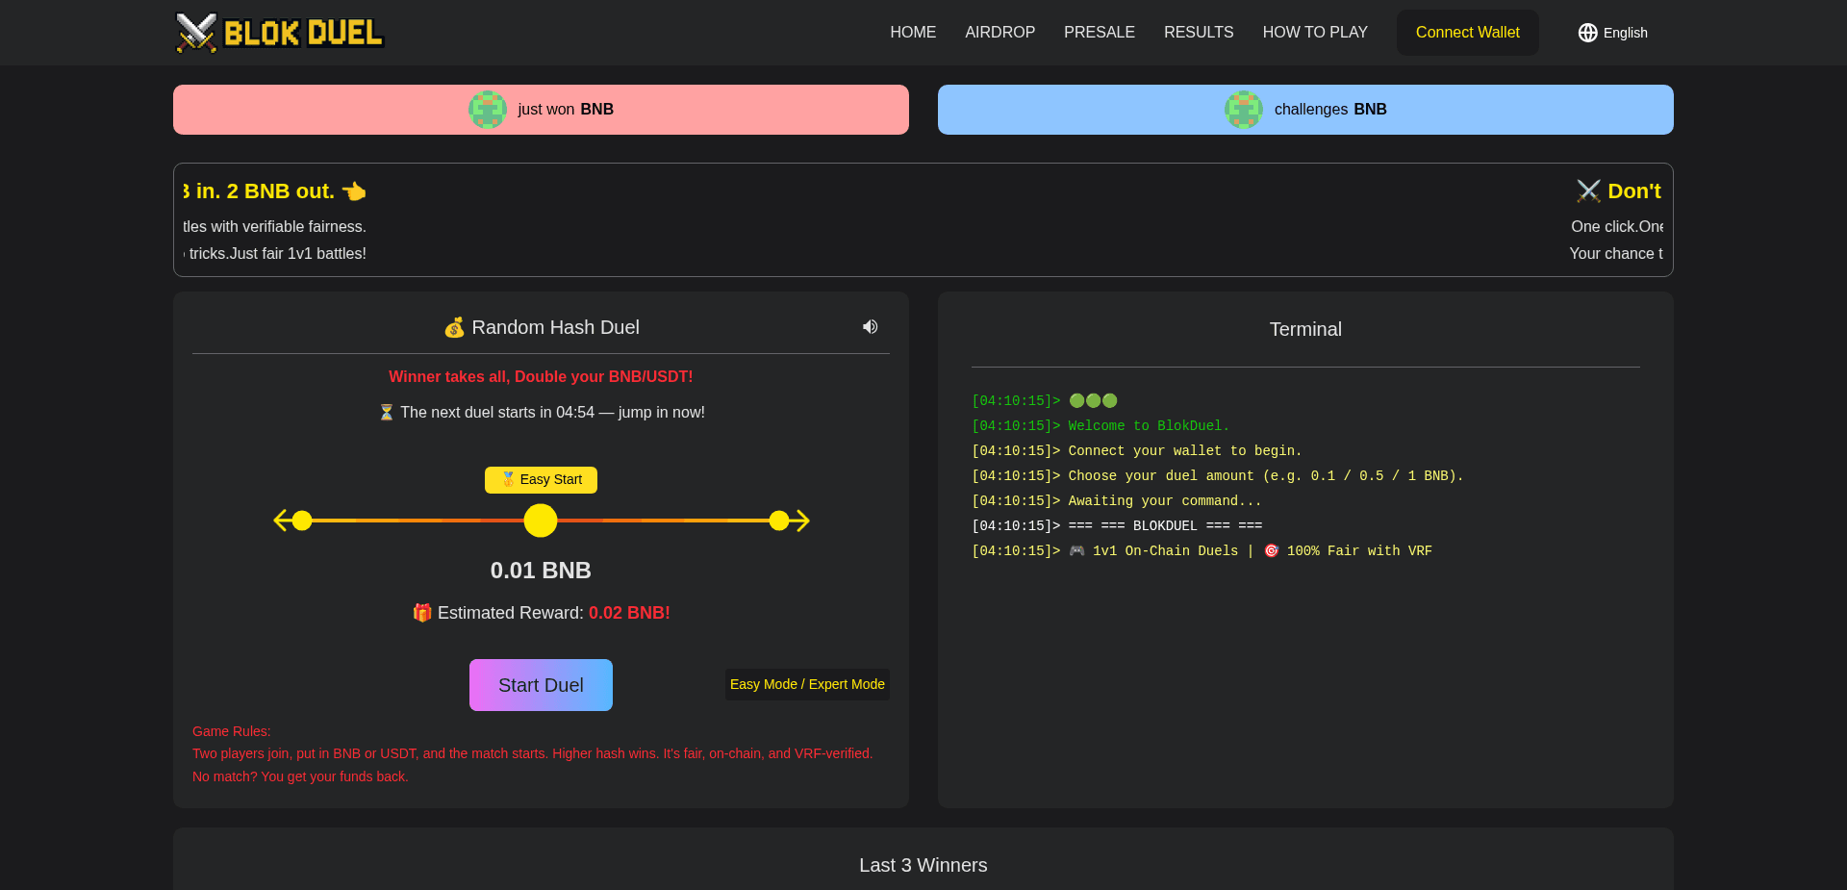Toggle Easy Mode / Expert Mode
The height and width of the screenshot is (890, 1847).
[x=807, y=684]
